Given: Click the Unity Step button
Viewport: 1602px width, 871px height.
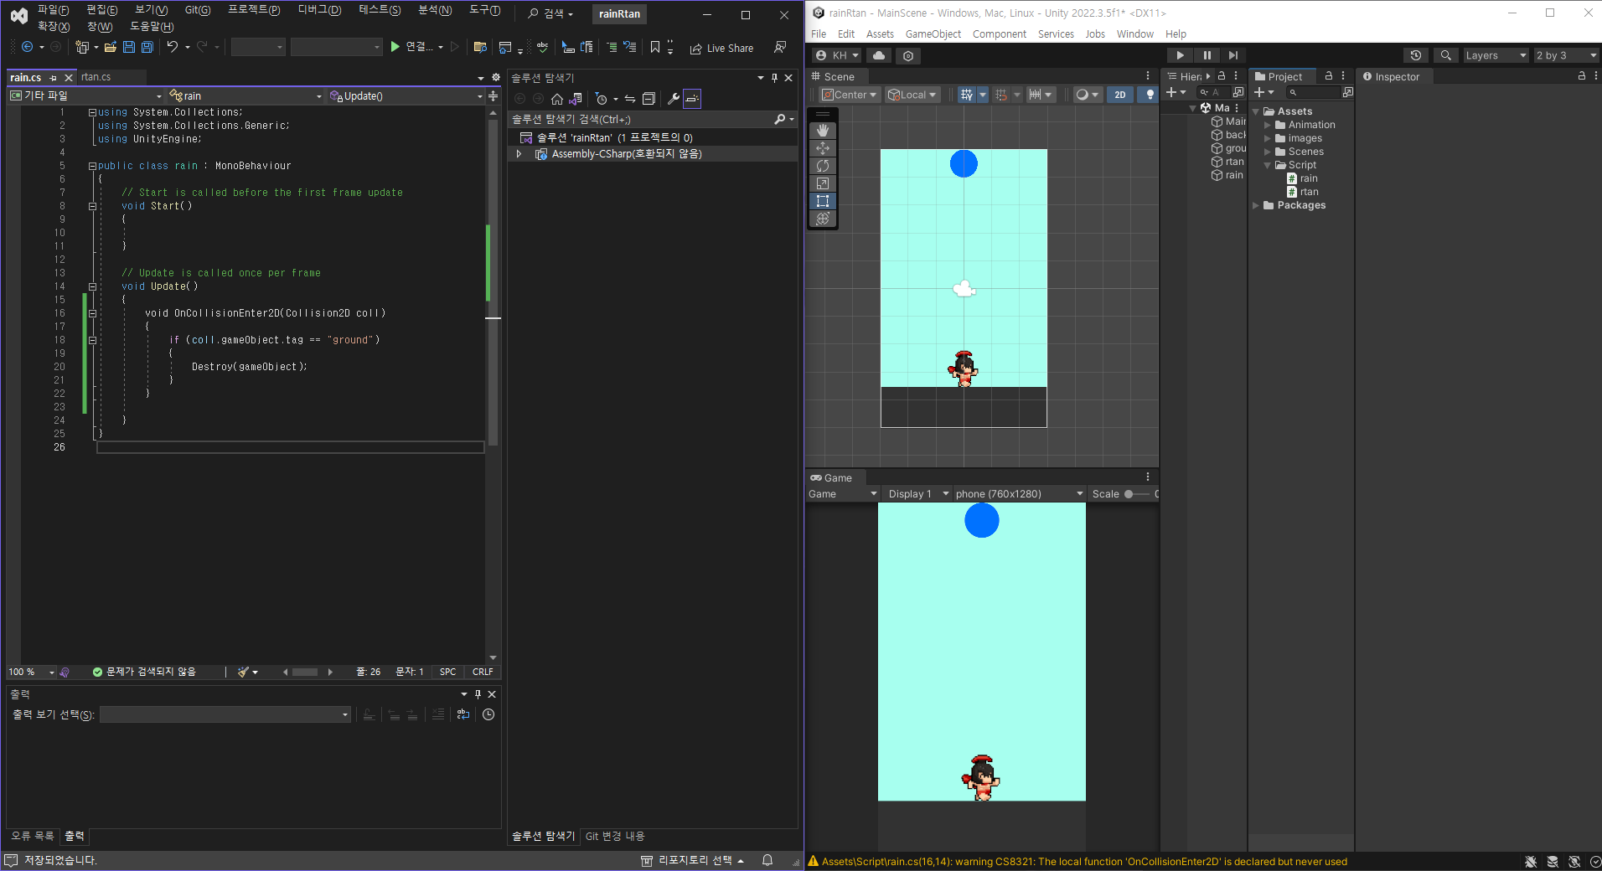Looking at the screenshot, I should 1233,55.
